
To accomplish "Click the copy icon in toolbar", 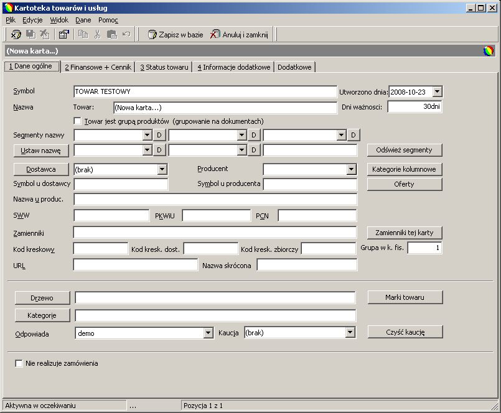I will pyautogui.click(x=83, y=34).
